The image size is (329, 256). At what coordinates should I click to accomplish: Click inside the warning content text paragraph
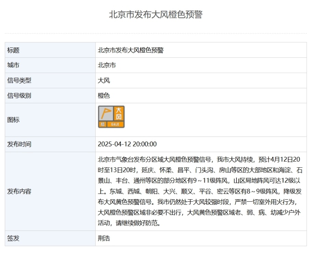coord(199,181)
